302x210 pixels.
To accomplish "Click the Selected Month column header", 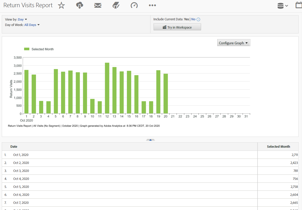I will pos(278,147).
